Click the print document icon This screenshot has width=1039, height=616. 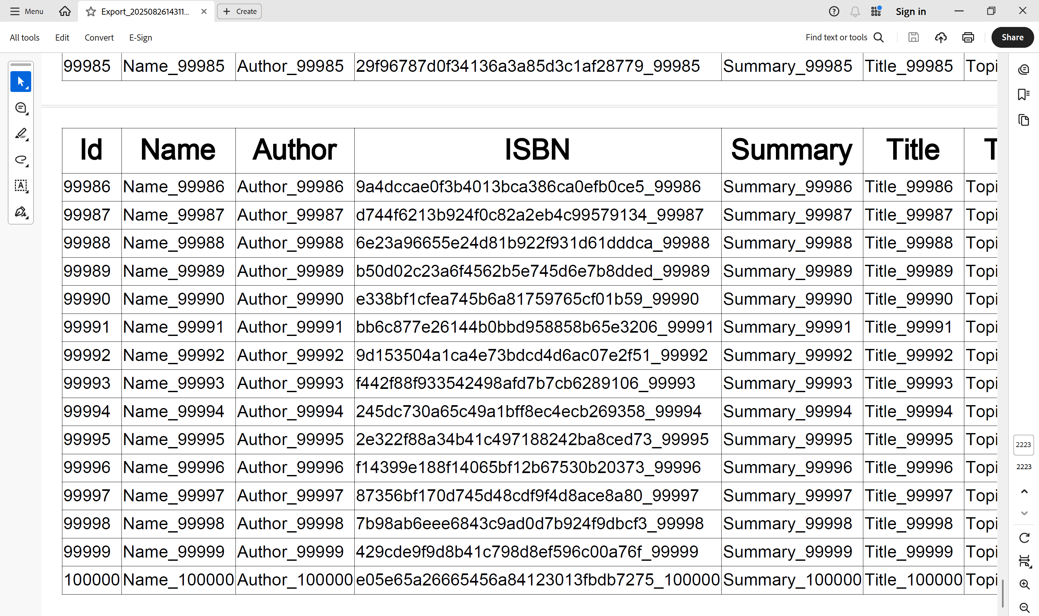pyautogui.click(x=968, y=37)
